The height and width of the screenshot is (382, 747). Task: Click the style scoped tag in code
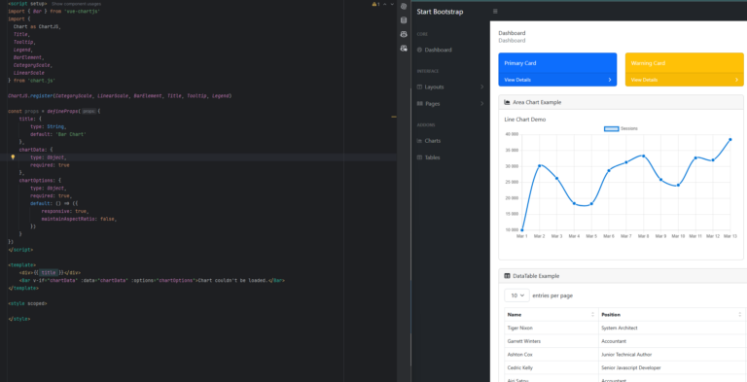click(27, 303)
